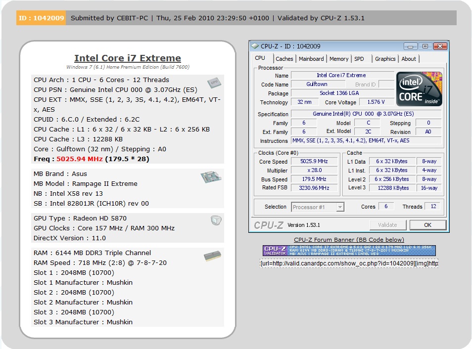Click the RAM Speed : 718 MHz line
Viewport: 472px width, 349px height.
(100, 262)
